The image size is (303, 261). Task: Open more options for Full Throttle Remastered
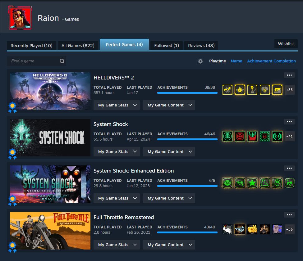point(289,215)
